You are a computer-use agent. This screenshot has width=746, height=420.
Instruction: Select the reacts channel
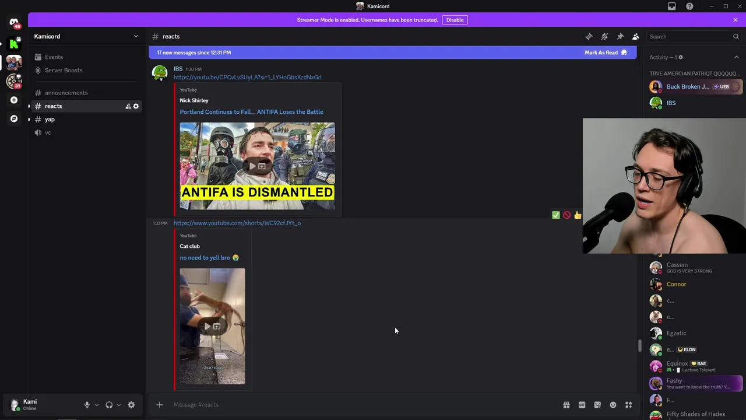point(87,106)
